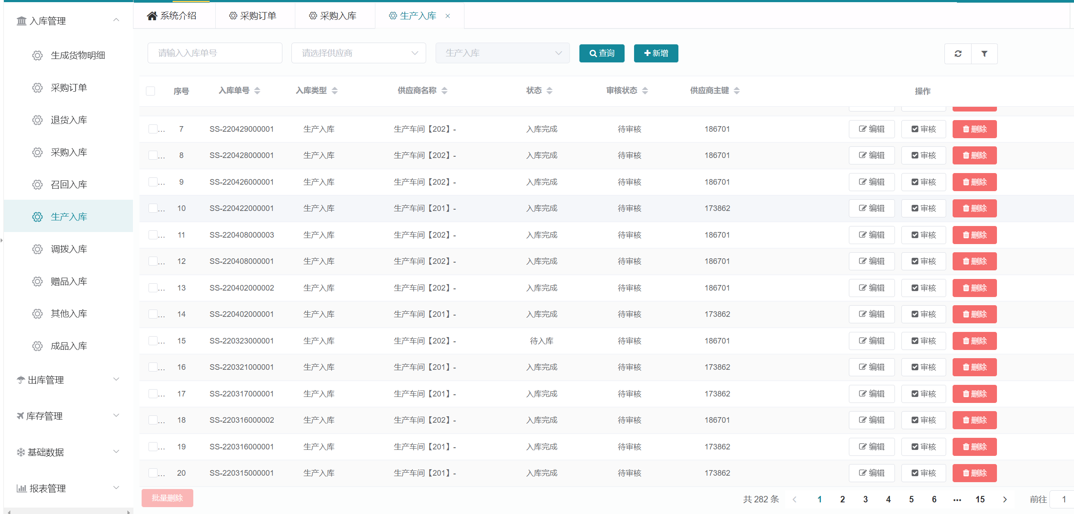Open 采购入库 in the sidebar menu
Image resolution: width=1074 pixels, height=514 pixels.
(x=68, y=152)
